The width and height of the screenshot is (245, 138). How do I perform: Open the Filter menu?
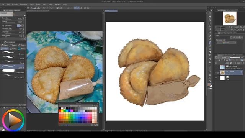coord(51,5)
